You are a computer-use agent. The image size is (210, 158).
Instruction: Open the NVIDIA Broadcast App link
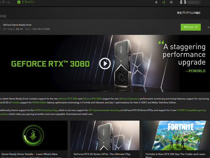(46, 110)
